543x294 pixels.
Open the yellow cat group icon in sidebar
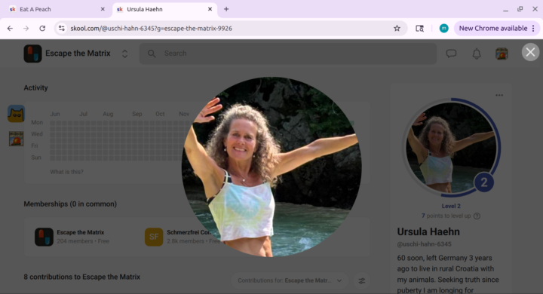click(x=16, y=114)
